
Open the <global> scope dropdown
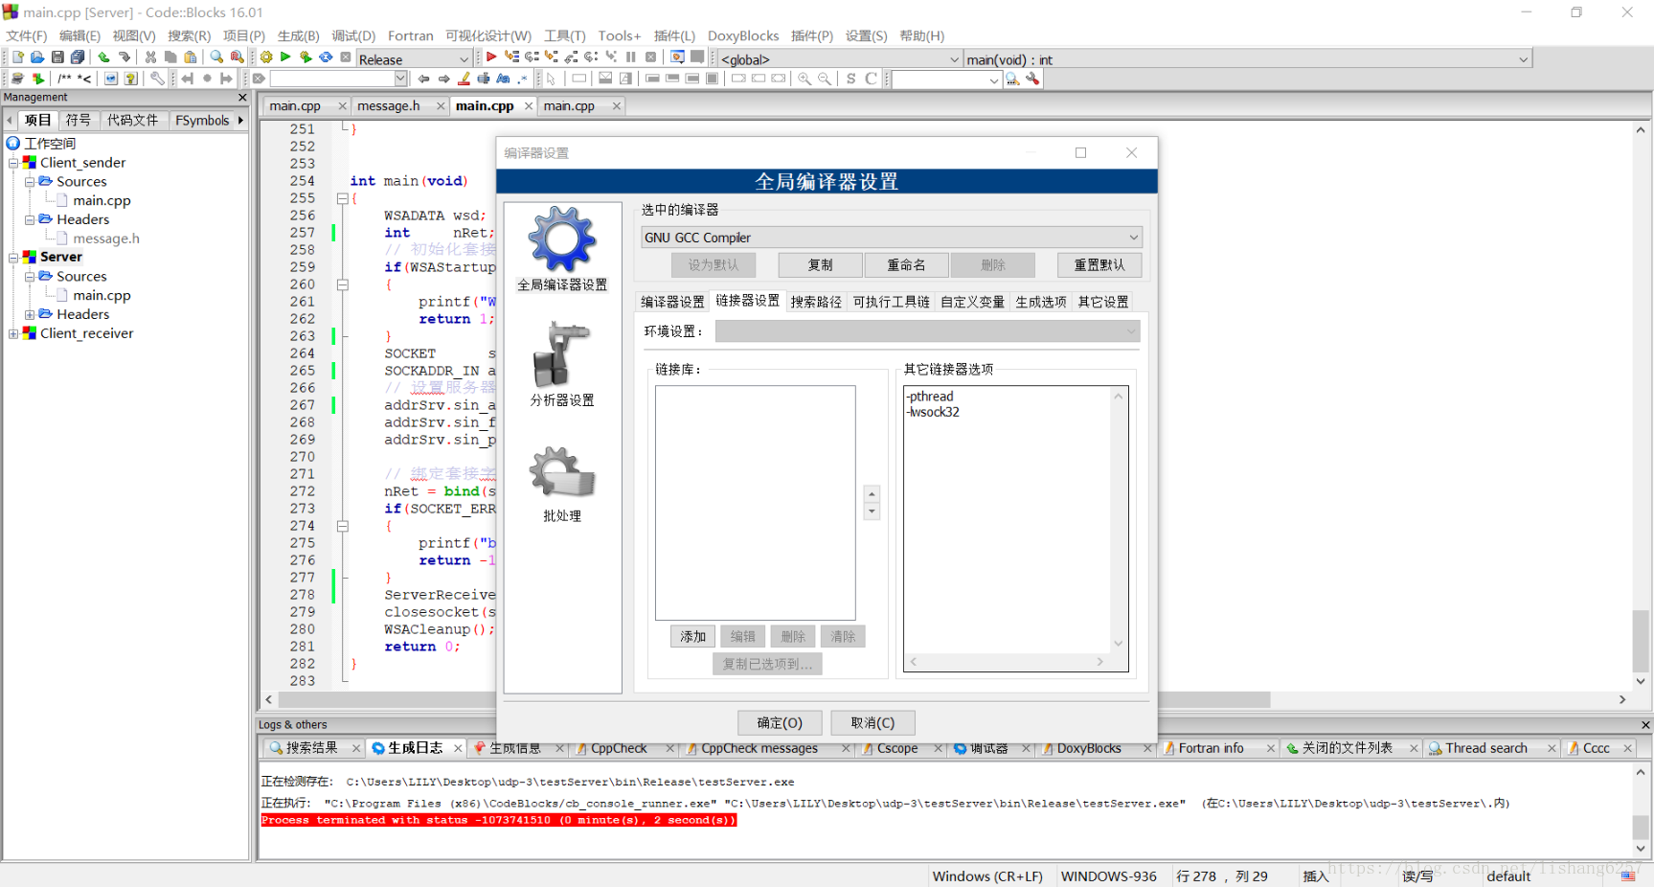(x=839, y=59)
